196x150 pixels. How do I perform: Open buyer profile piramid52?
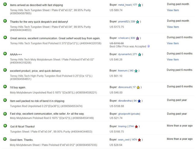coord(123,21)
